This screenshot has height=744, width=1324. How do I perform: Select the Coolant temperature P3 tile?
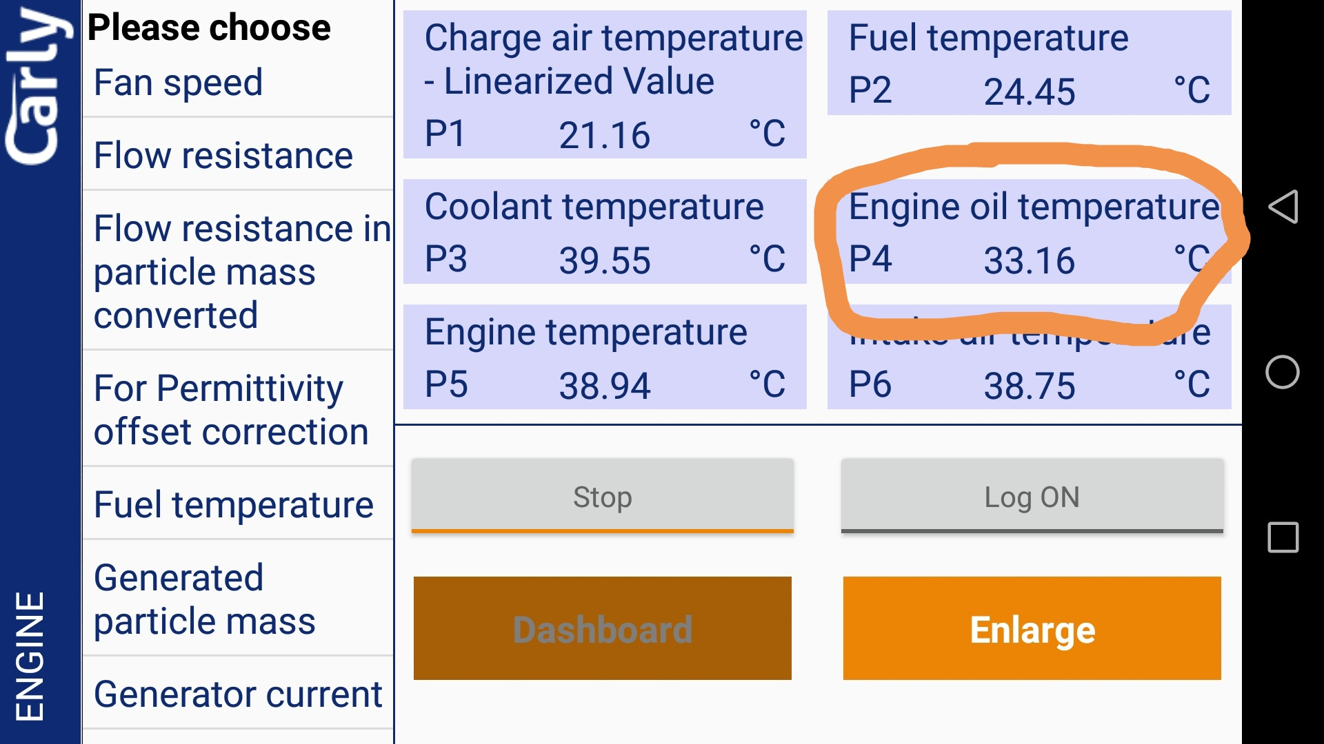click(x=605, y=231)
